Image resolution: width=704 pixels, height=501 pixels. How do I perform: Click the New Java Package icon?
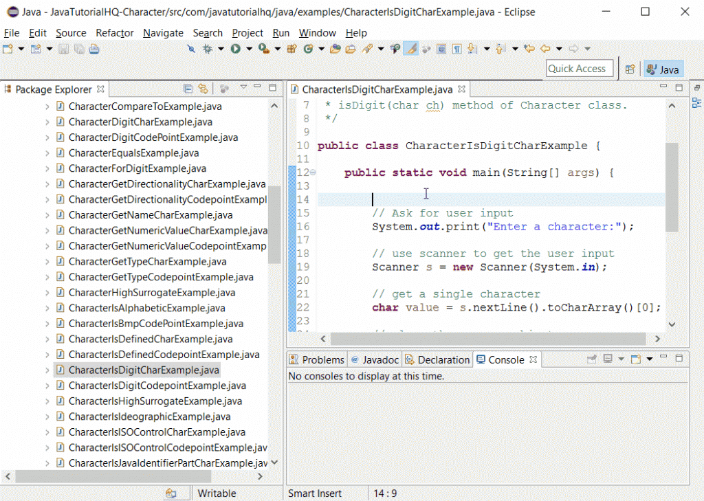click(x=291, y=49)
